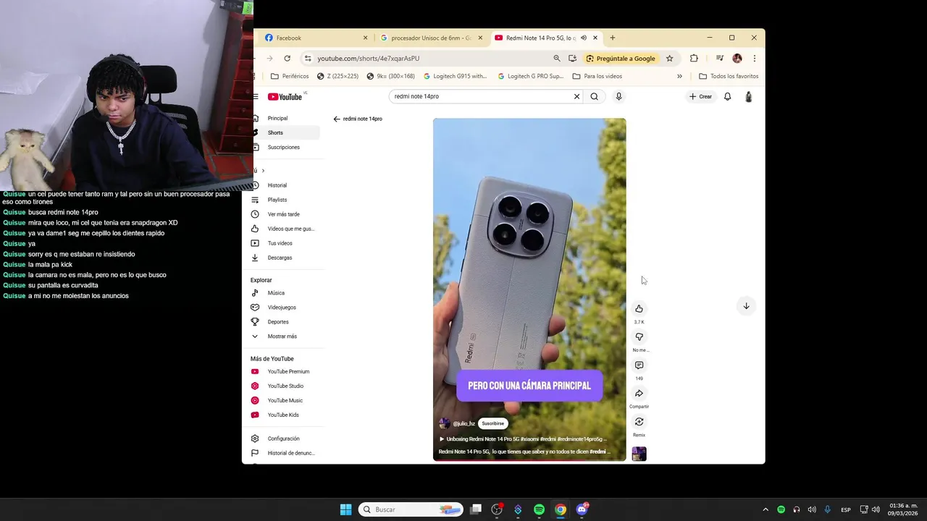Viewport: 927px width, 521px height.
Task: Search with the YouTube magnifier button
Action: click(x=594, y=96)
